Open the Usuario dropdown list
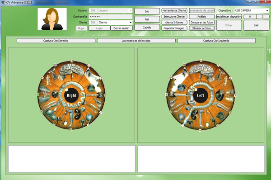The height and width of the screenshot is (180, 271). click(x=131, y=10)
